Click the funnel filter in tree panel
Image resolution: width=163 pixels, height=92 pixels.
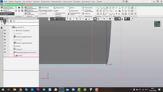tap(5, 24)
